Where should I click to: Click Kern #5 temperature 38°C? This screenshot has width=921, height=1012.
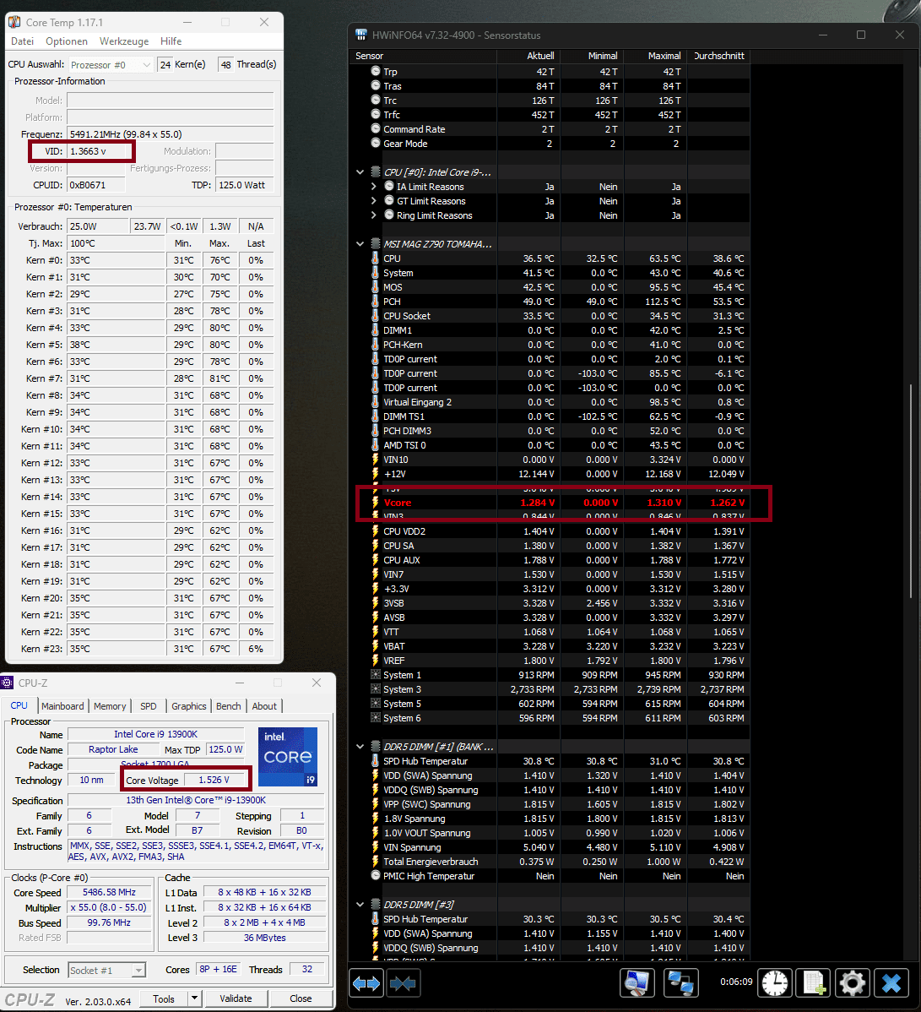[116, 345]
